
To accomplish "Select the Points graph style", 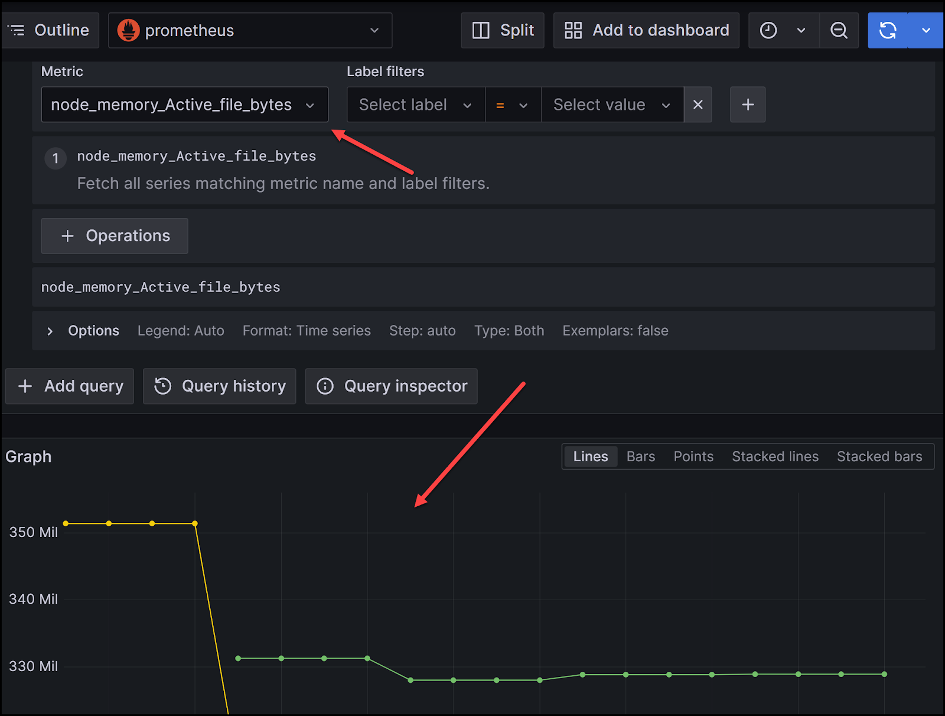I will click(x=693, y=457).
